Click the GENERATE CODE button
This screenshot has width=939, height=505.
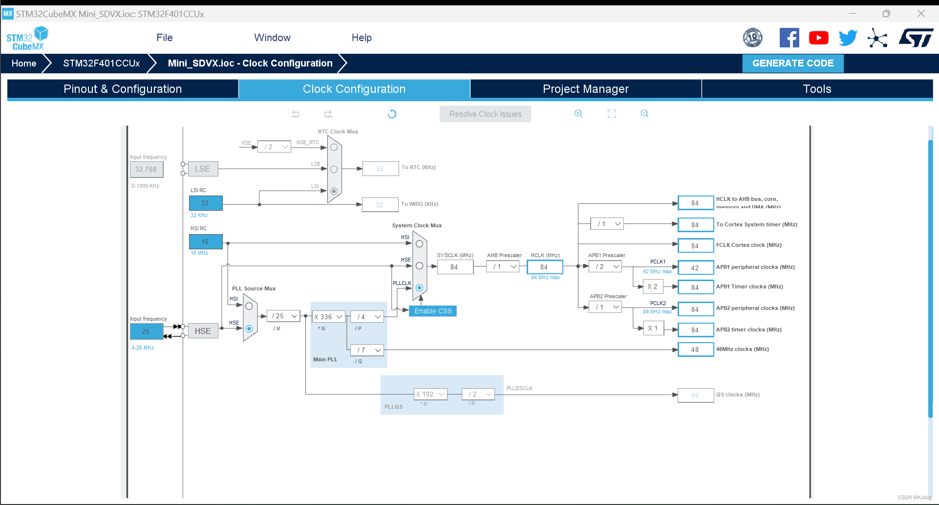coord(793,64)
